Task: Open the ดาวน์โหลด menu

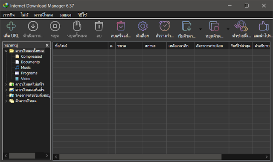Action: 44,15
